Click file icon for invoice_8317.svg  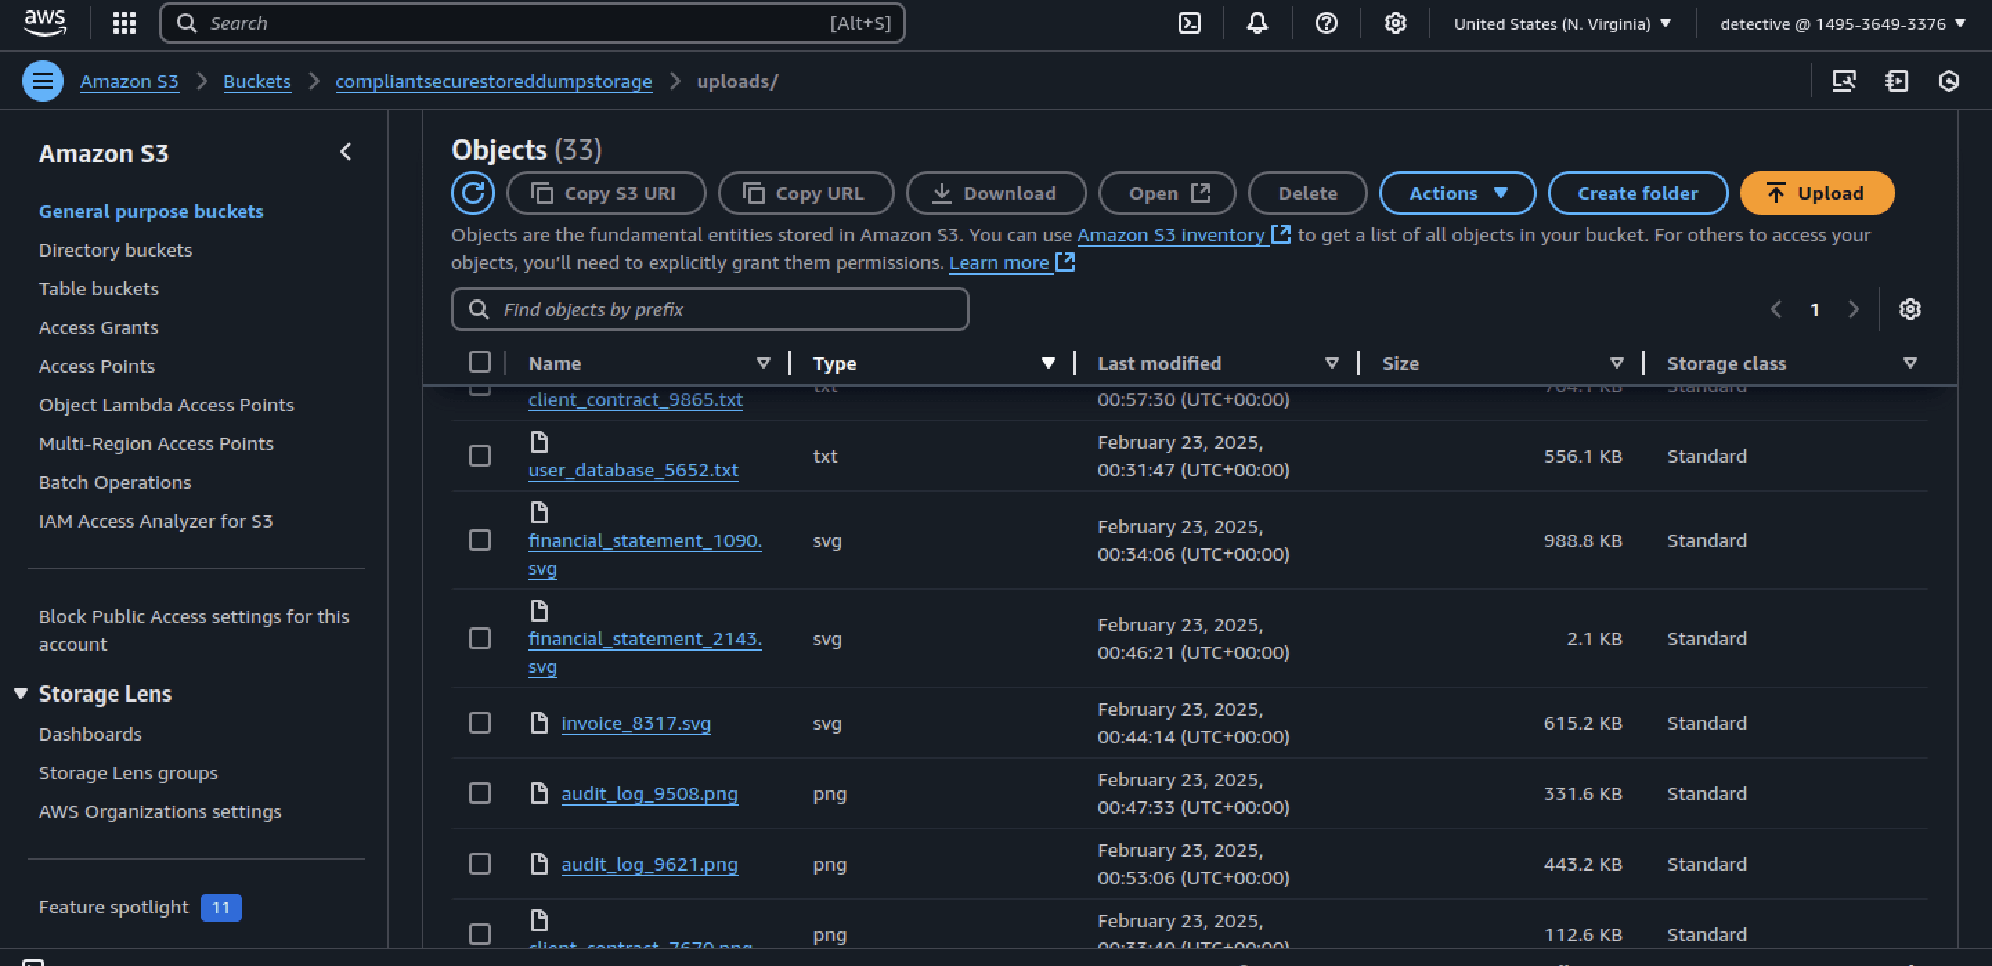click(x=539, y=723)
